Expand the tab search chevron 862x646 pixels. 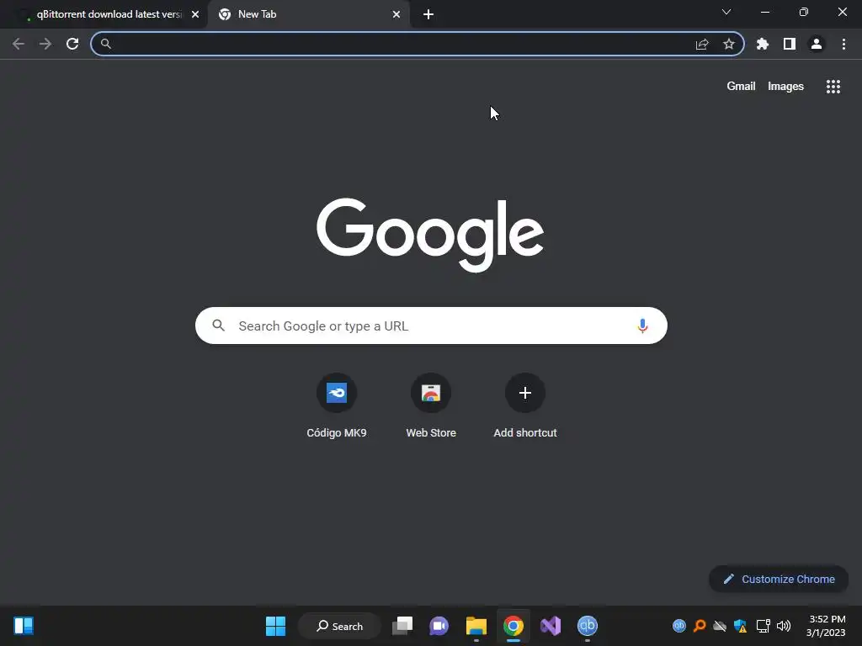(726, 12)
